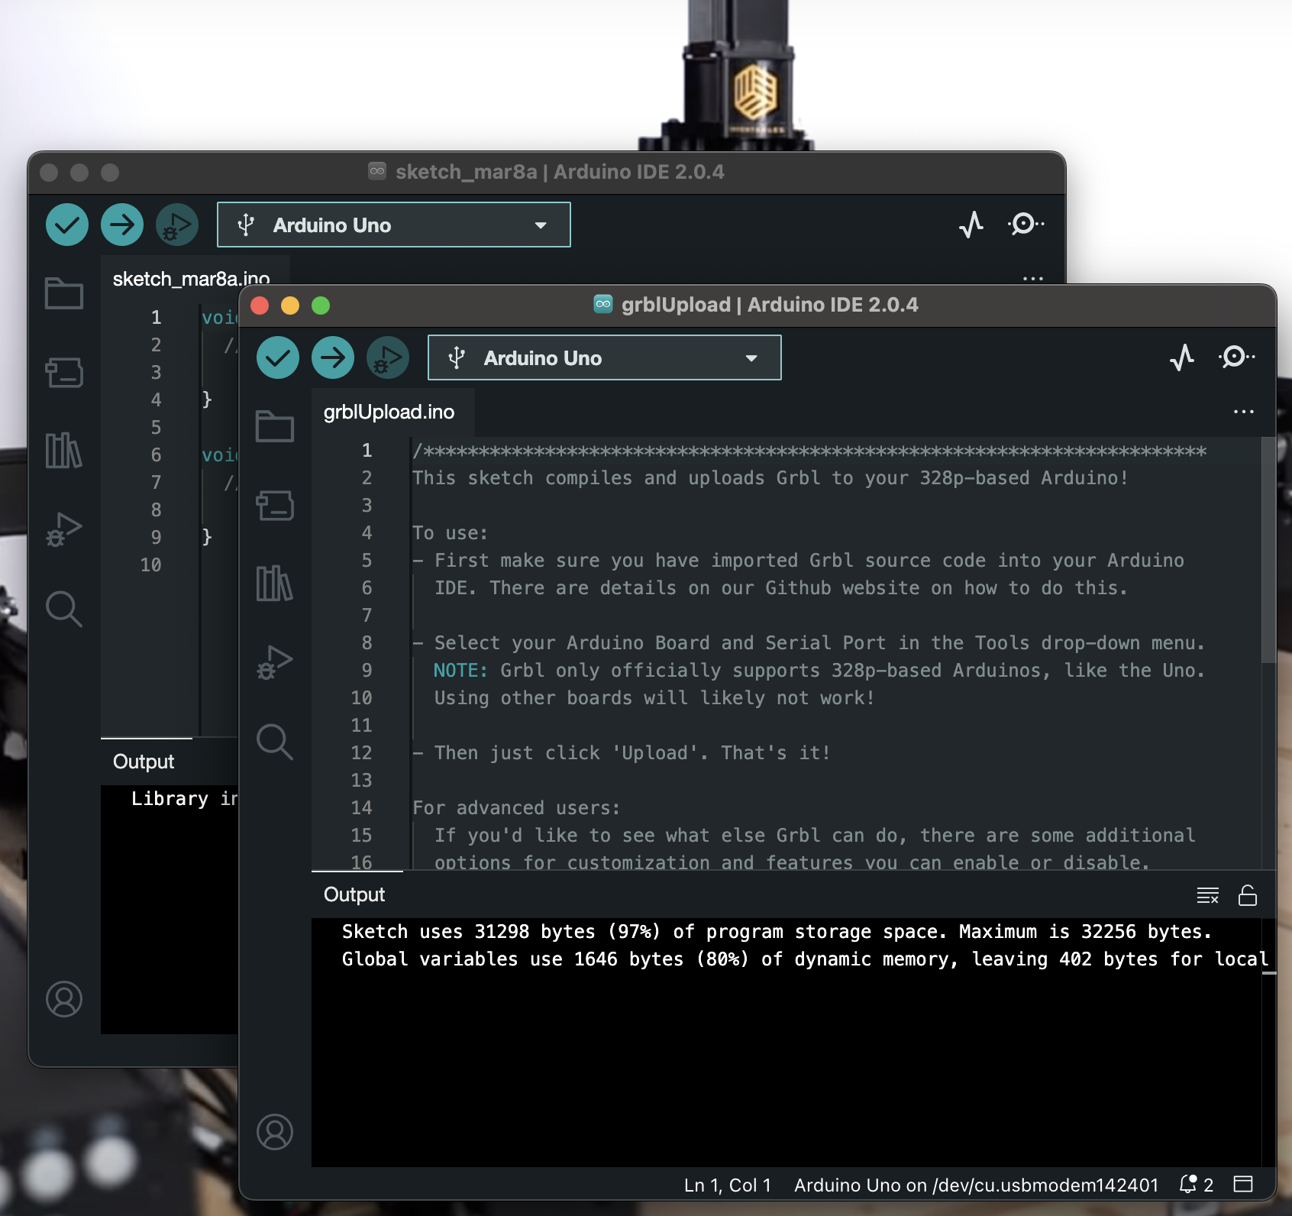
Task: Click the Output header in grblUpload window
Action: [354, 894]
